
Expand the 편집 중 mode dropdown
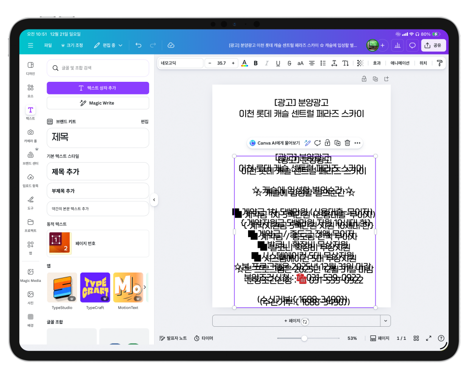coord(109,46)
